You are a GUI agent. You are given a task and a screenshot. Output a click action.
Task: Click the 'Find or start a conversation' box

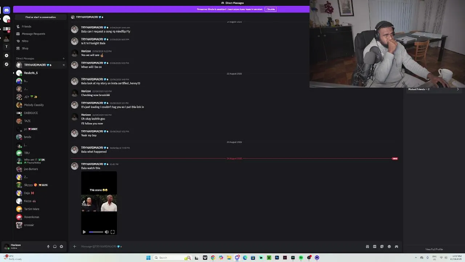click(40, 17)
